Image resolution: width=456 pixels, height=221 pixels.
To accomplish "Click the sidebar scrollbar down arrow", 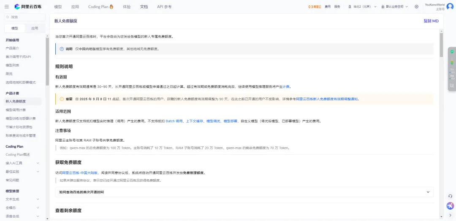I will point(47,218).
